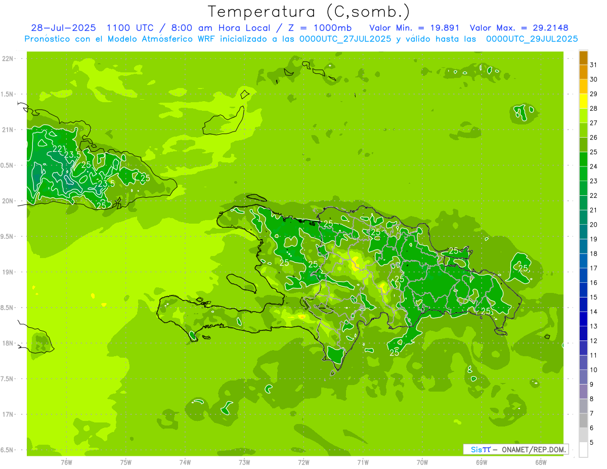The image size is (607, 469).
Task: Click the "71W" longitude label
Action: [363, 462]
